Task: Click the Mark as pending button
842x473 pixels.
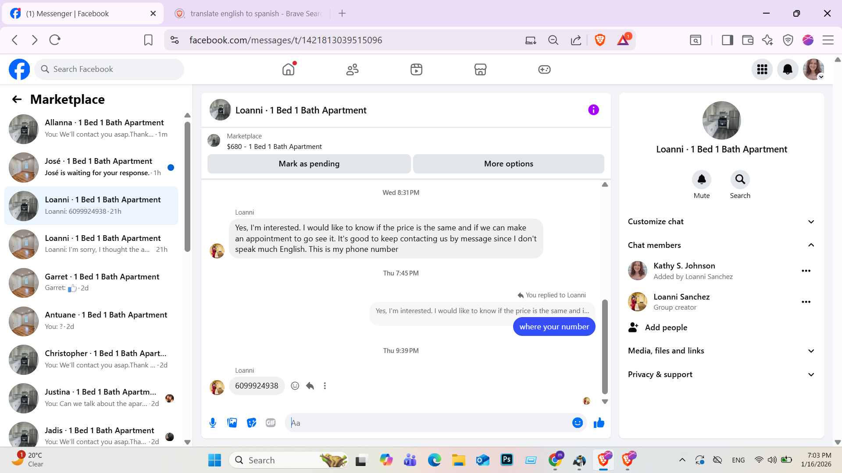Action: pyautogui.click(x=309, y=164)
